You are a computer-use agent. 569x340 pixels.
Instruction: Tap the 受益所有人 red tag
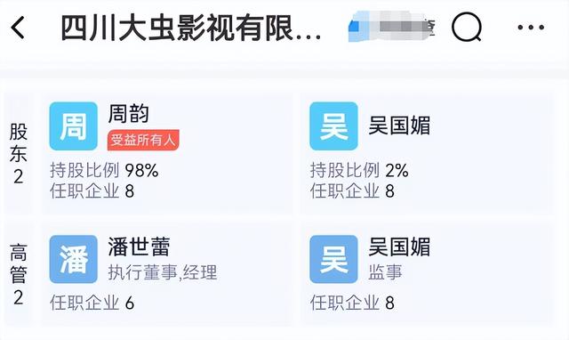coord(143,140)
